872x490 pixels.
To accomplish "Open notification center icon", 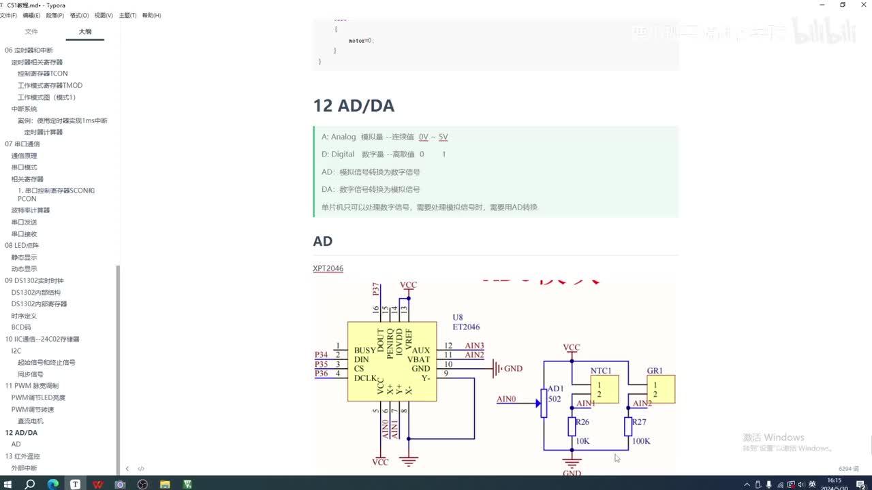I will tap(860, 485).
